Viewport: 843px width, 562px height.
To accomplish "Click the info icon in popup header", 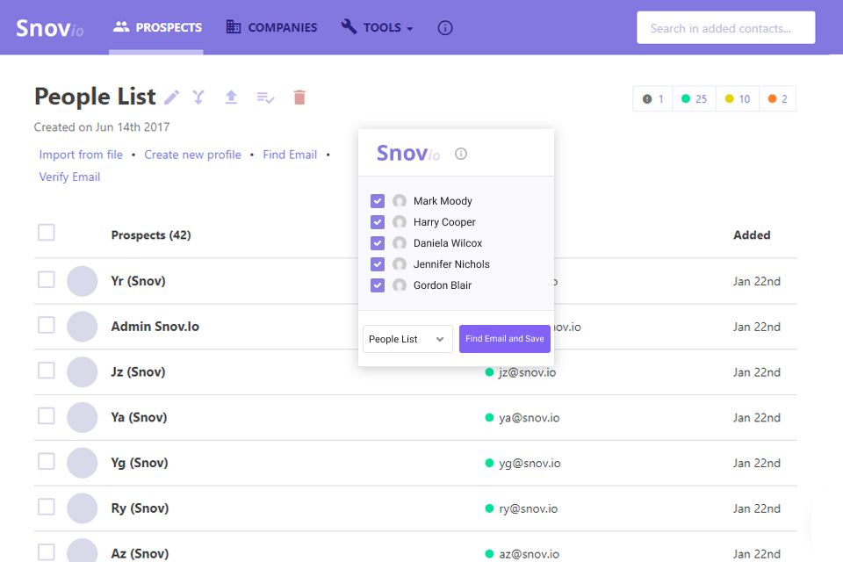I will click(x=461, y=154).
